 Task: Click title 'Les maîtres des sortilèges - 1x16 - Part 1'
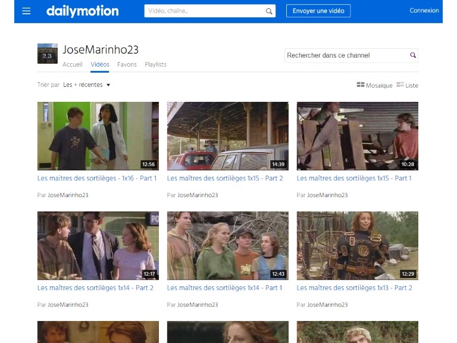[97, 178]
